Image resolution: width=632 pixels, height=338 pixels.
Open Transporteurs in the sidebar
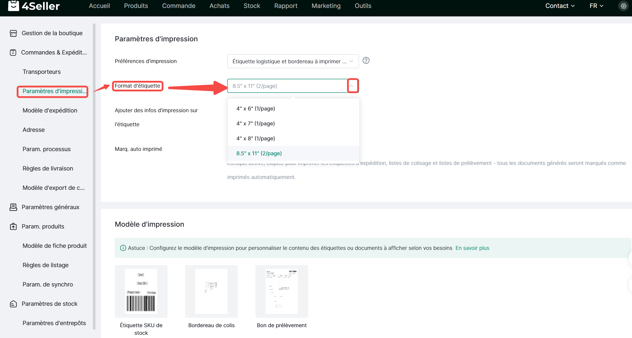tap(42, 72)
